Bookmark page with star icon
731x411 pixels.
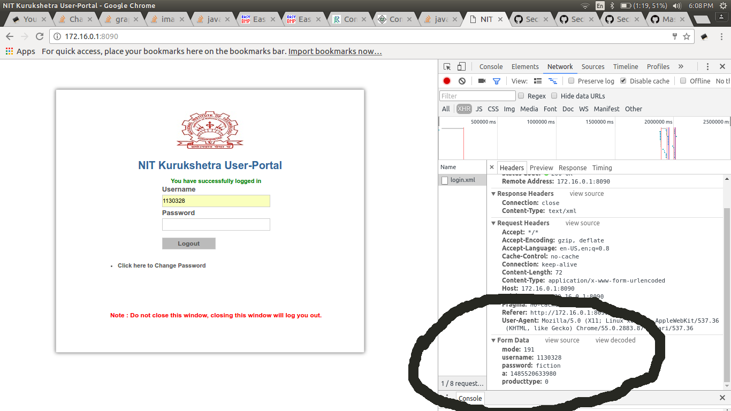(x=687, y=36)
